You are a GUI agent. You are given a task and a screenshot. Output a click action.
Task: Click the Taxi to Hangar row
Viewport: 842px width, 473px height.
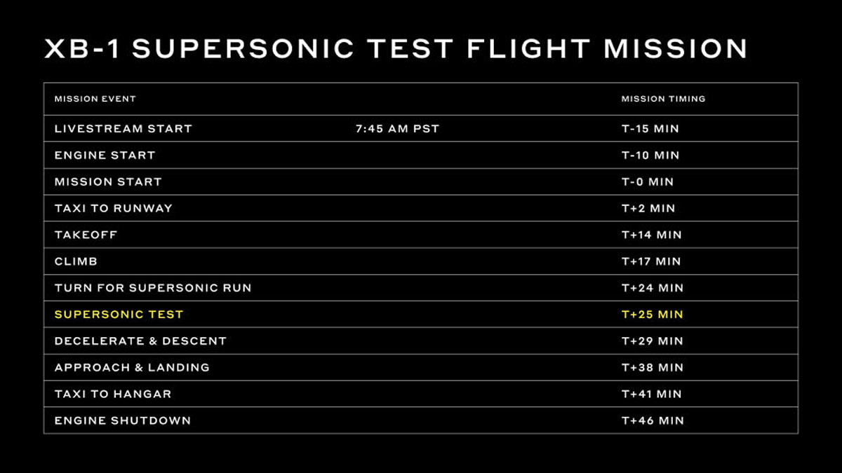420,394
